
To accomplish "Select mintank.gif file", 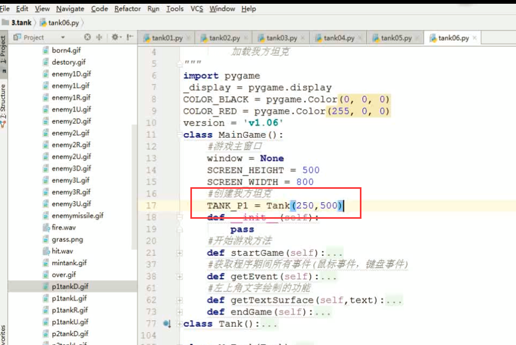I will pyautogui.click(x=69, y=263).
